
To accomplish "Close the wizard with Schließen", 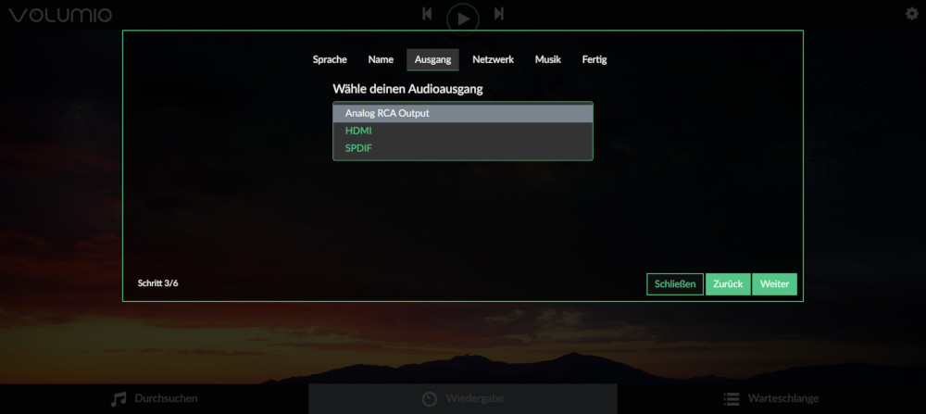I will (x=675, y=284).
